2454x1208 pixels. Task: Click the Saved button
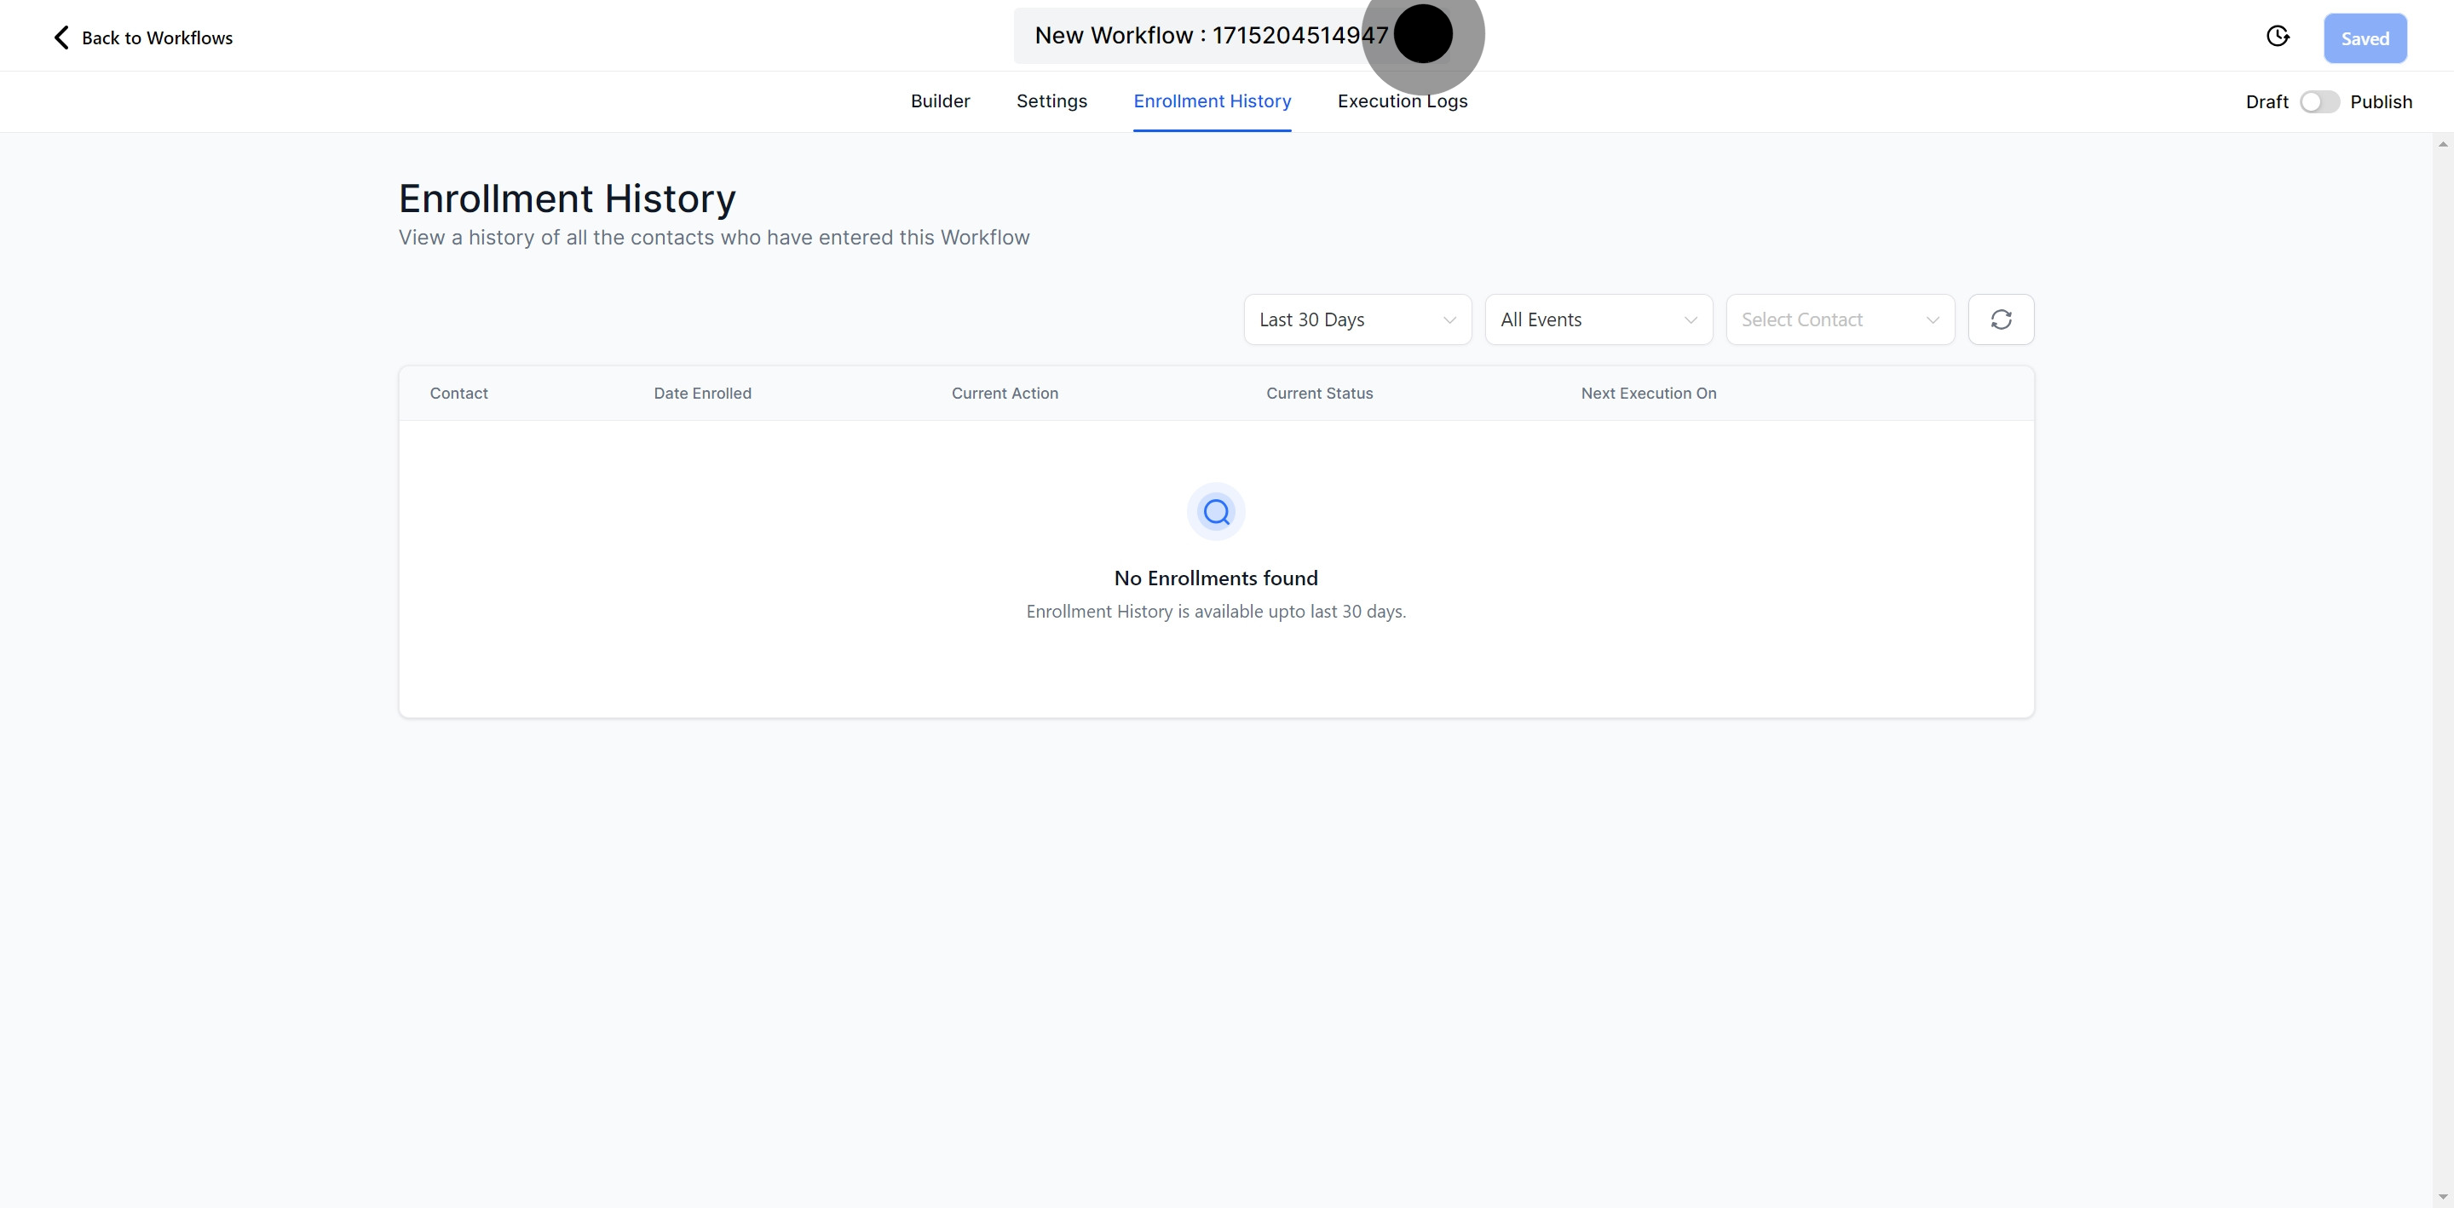tap(2365, 38)
